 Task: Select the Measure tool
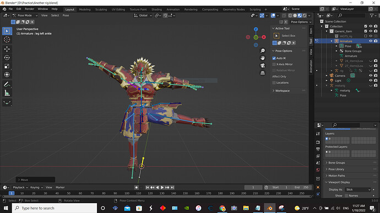click(x=7, y=93)
